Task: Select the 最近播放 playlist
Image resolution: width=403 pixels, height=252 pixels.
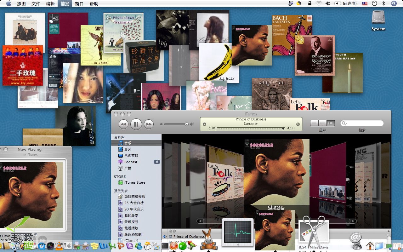Action: point(136,228)
